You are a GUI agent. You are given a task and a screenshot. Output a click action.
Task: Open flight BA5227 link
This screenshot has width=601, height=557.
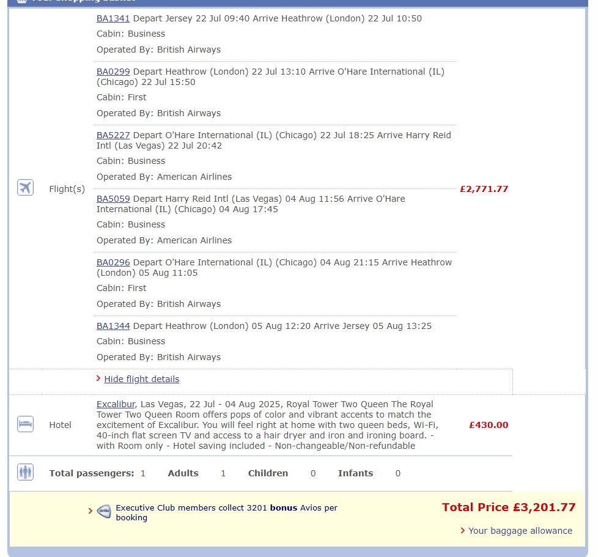(113, 135)
